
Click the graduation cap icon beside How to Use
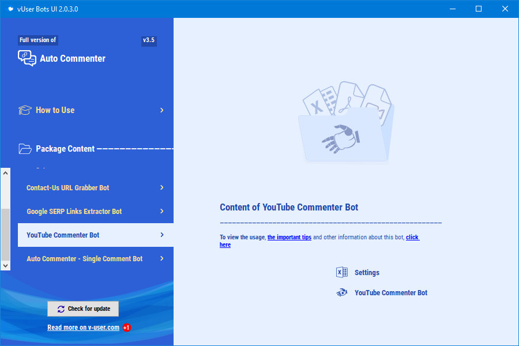point(25,110)
